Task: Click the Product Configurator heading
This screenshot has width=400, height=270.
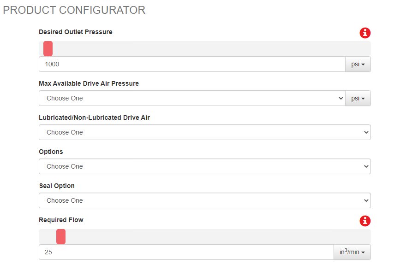Action: tap(74, 10)
